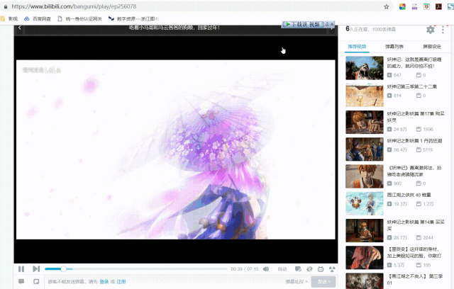This screenshot has width=454, height=289.
Task: Click the TV-shaped icon in player controls
Action: [x=321, y=269]
